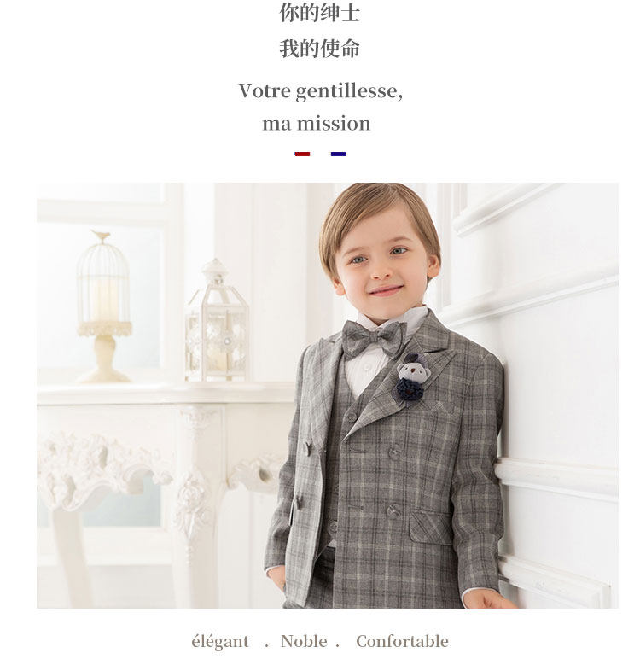The height and width of the screenshot is (659, 640).
Task: Click the jacket's flap pocket
Action: point(431,528)
